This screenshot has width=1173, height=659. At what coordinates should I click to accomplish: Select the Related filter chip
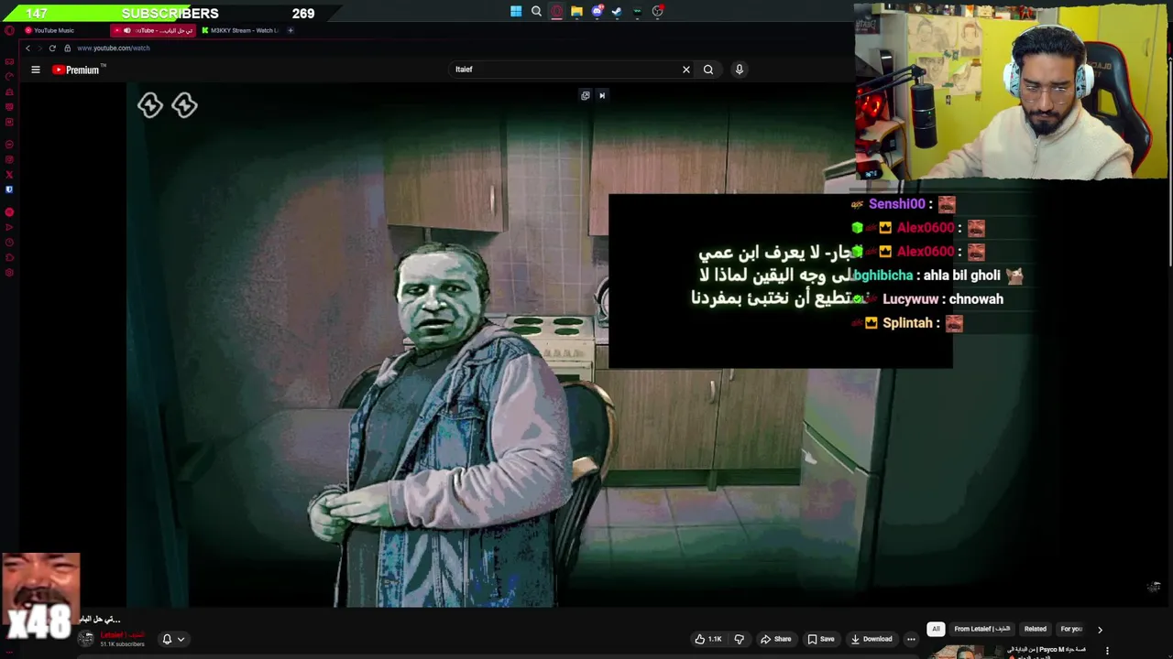pos(1035,629)
